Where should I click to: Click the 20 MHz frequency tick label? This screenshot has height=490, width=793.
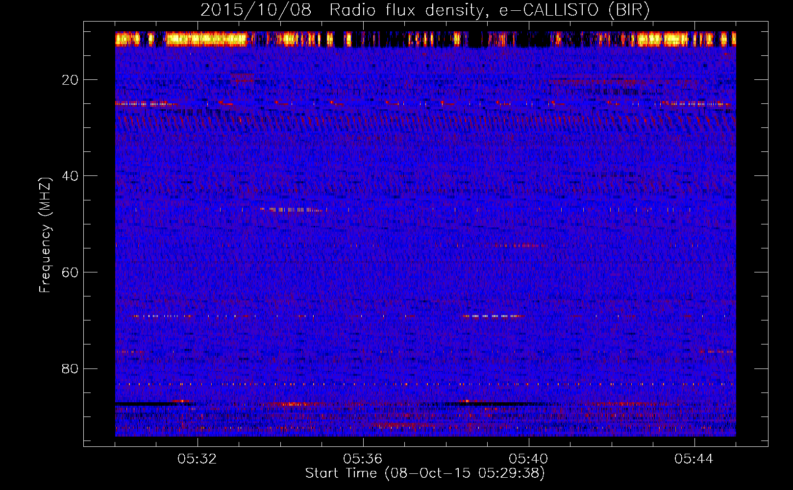(71, 80)
